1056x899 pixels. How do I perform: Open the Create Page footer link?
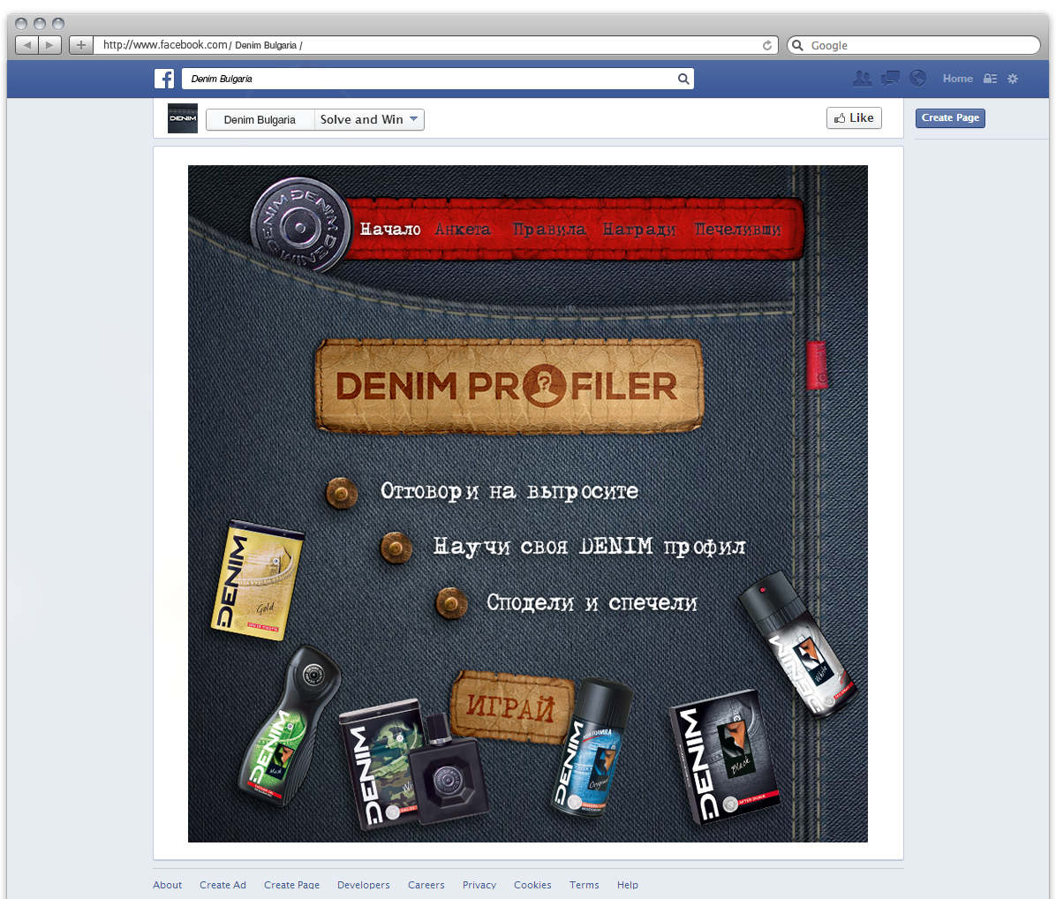(291, 885)
